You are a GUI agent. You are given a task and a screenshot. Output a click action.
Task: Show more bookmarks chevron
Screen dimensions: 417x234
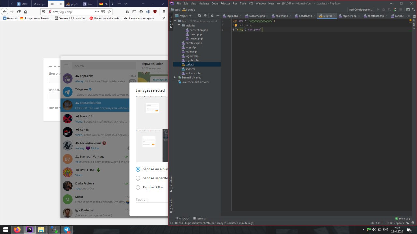pos(164,19)
